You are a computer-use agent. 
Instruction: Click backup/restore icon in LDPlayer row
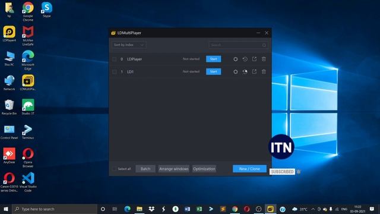[245, 59]
